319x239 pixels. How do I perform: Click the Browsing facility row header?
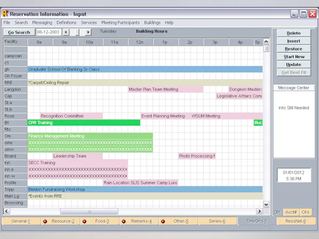[15, 203]
